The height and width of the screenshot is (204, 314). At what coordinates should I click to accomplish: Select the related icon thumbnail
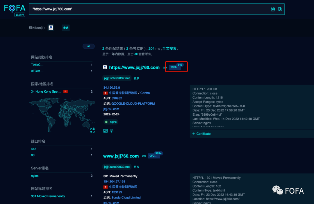point(51,28)
